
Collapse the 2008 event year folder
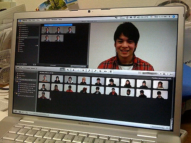pyautogui.click(x=16, y=81)
